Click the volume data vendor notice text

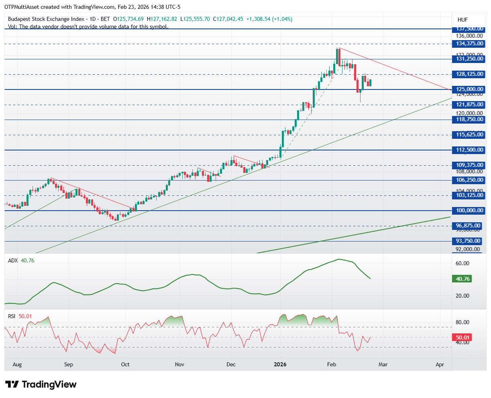coord(88,26)
